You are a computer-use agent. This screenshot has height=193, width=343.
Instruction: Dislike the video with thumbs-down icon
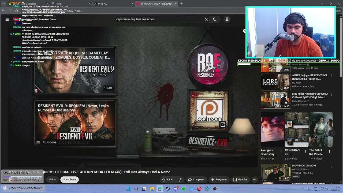pyautogui.click(x=180, y=180)
